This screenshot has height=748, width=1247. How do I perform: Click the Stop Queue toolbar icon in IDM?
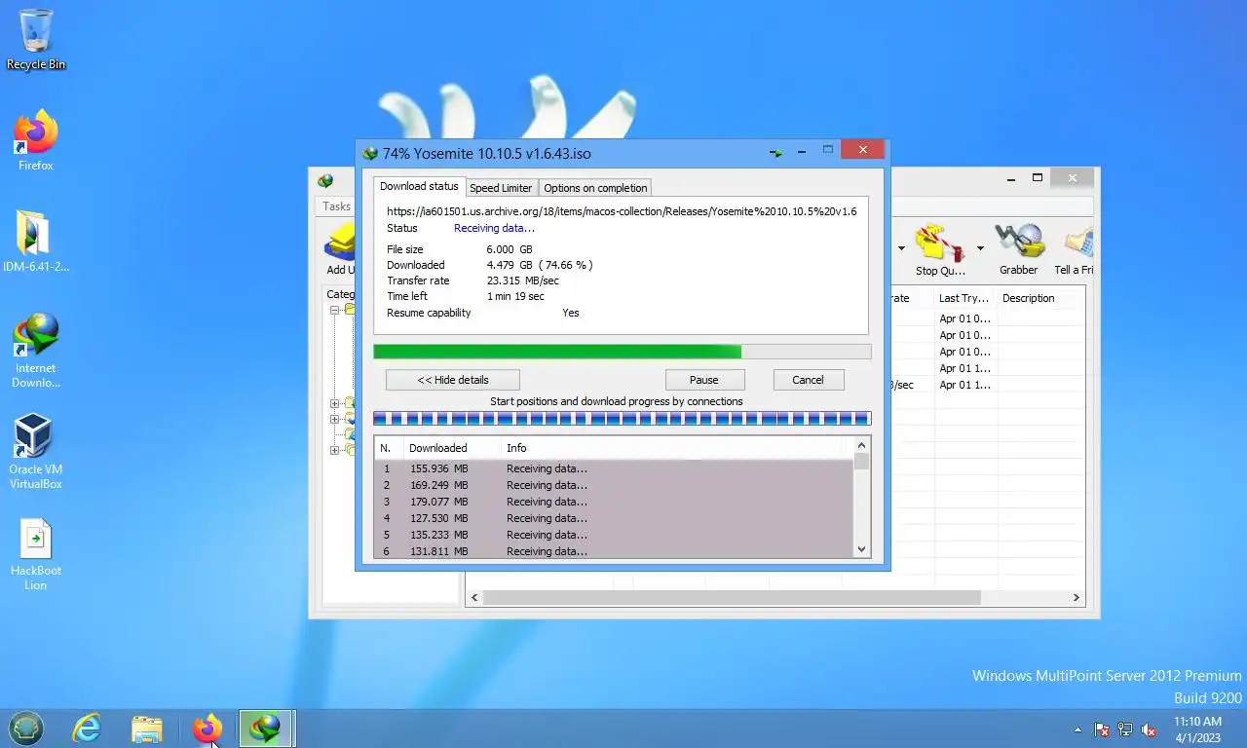tap(938, 249)
